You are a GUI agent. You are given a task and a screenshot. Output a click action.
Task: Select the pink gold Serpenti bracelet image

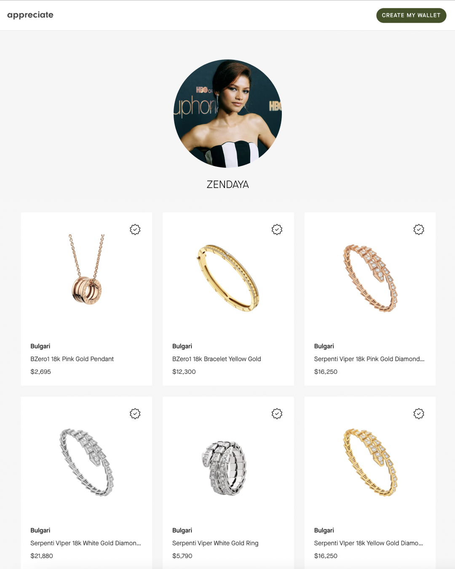370,278
